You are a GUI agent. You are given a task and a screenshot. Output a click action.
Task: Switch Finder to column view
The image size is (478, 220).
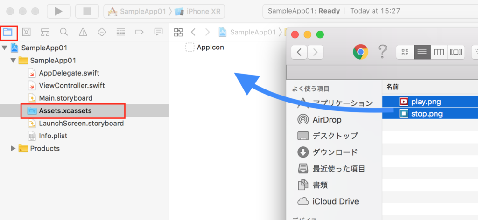(x=439, y=52)
